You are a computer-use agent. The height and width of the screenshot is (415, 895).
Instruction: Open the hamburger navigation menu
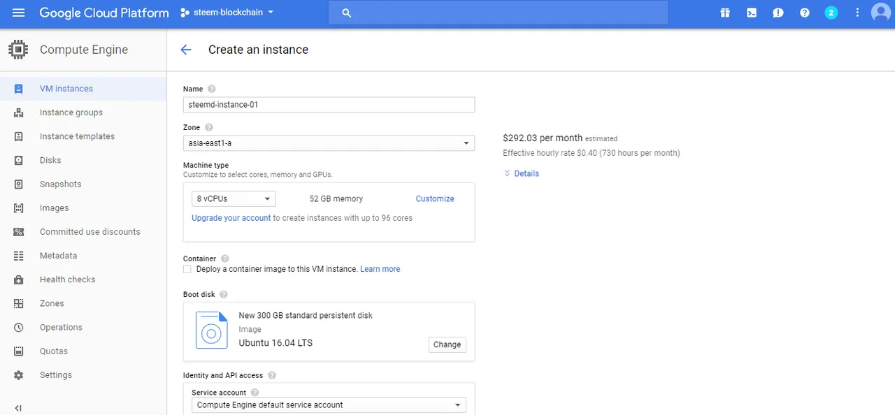click(x=18, y=13)
